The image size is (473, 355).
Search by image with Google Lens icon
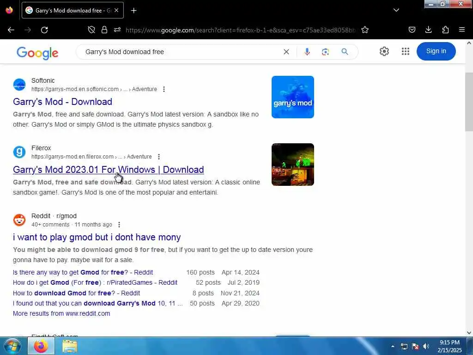pos(325,52)
